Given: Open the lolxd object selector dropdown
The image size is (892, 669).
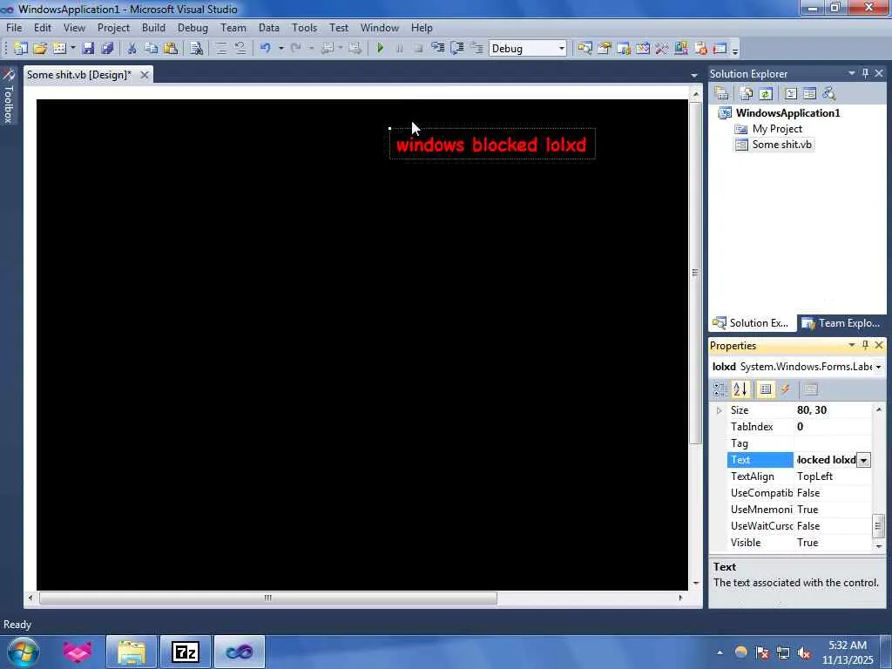Looking at the screenshot, I should pos(878,367).
